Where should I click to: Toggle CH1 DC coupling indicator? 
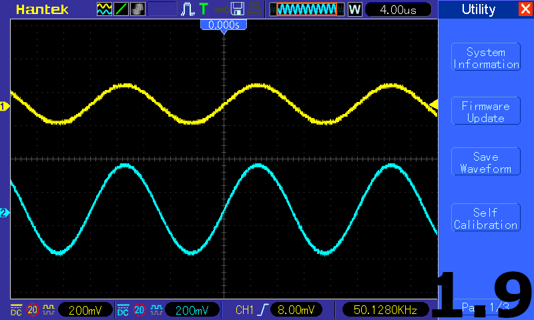point(16,310)
